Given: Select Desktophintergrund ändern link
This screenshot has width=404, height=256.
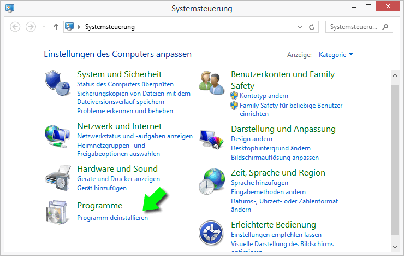Looking at the screenshot, I should 271,148.
